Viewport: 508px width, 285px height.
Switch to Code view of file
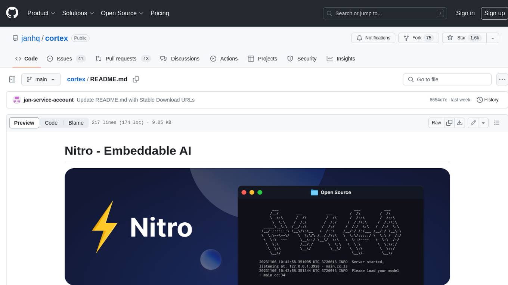(x=51, y=123)
